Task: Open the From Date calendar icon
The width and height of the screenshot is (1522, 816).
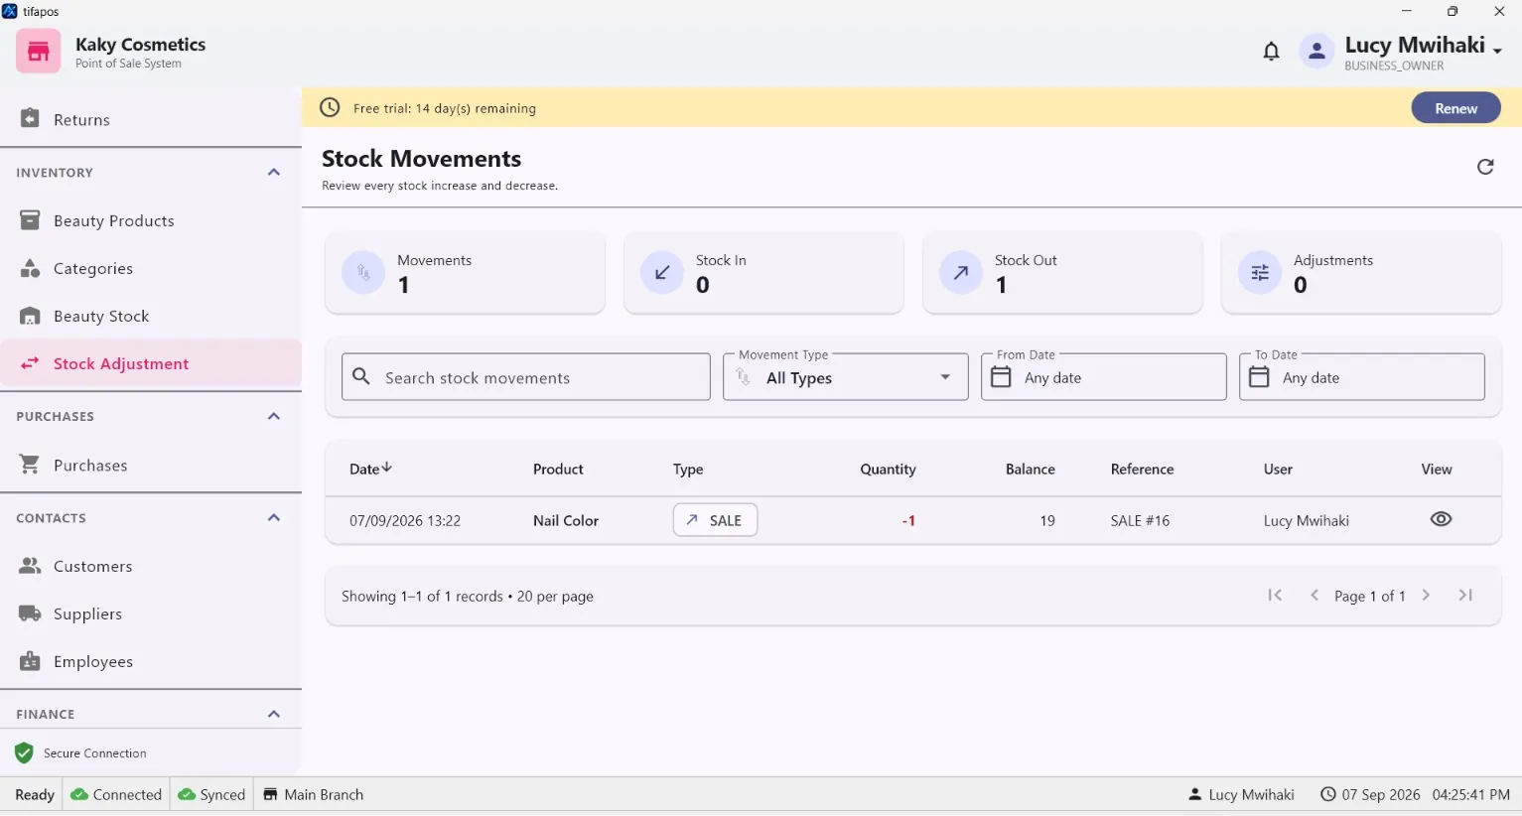Action: (1002, 377)
